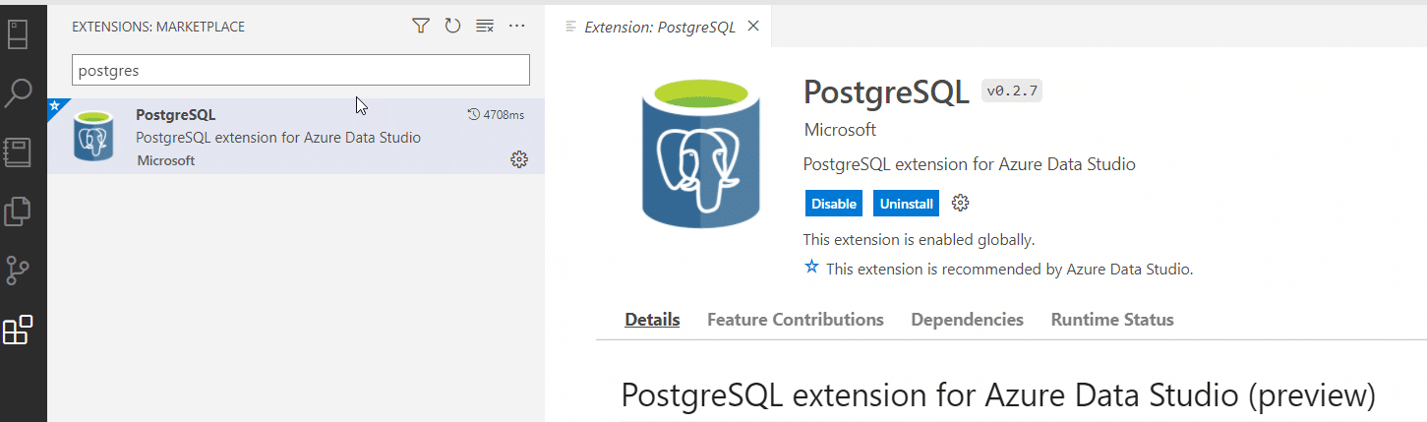Click the PostgreSQL extension title heading
The width and height of the screenshot is (1427, 422).
887,91
